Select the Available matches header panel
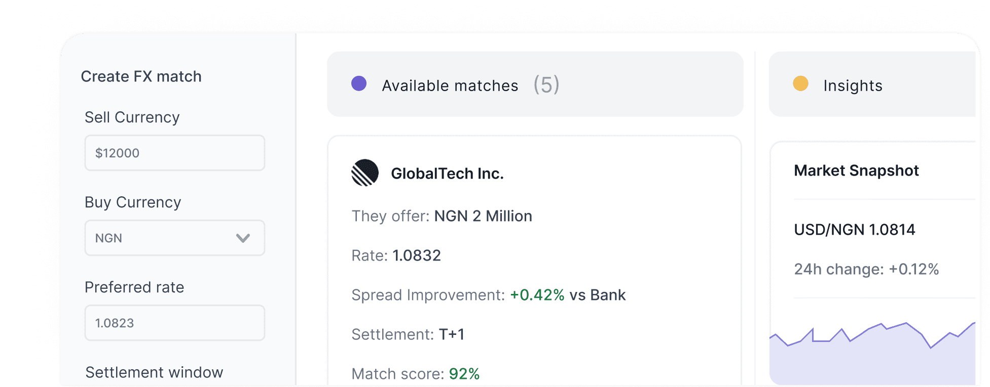The image size is (990, 387). pos(534,84)
